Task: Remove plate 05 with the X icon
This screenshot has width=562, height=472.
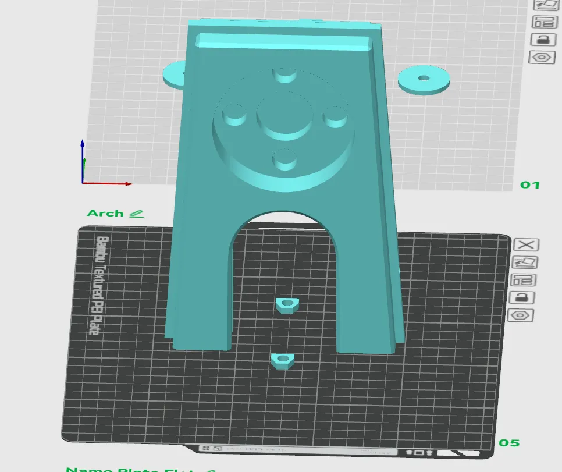Action: click(526, 245)
